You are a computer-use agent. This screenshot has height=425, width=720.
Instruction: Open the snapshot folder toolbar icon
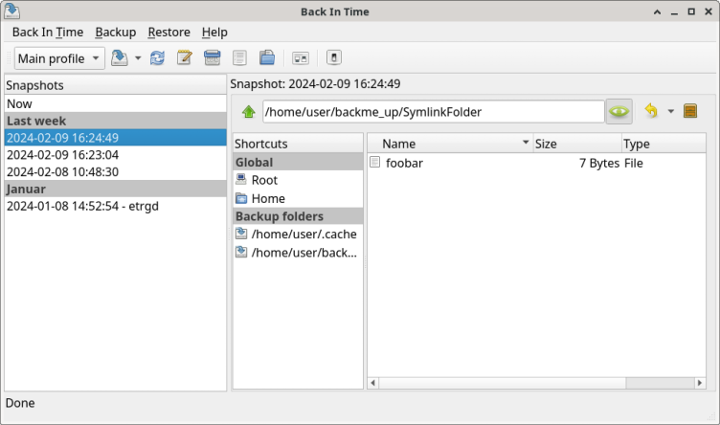pyautogui.click(x=267, y=58)
